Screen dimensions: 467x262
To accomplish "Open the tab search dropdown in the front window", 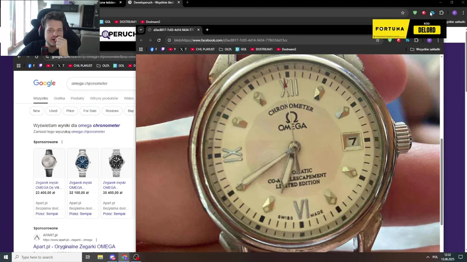I will pos(141,30).
